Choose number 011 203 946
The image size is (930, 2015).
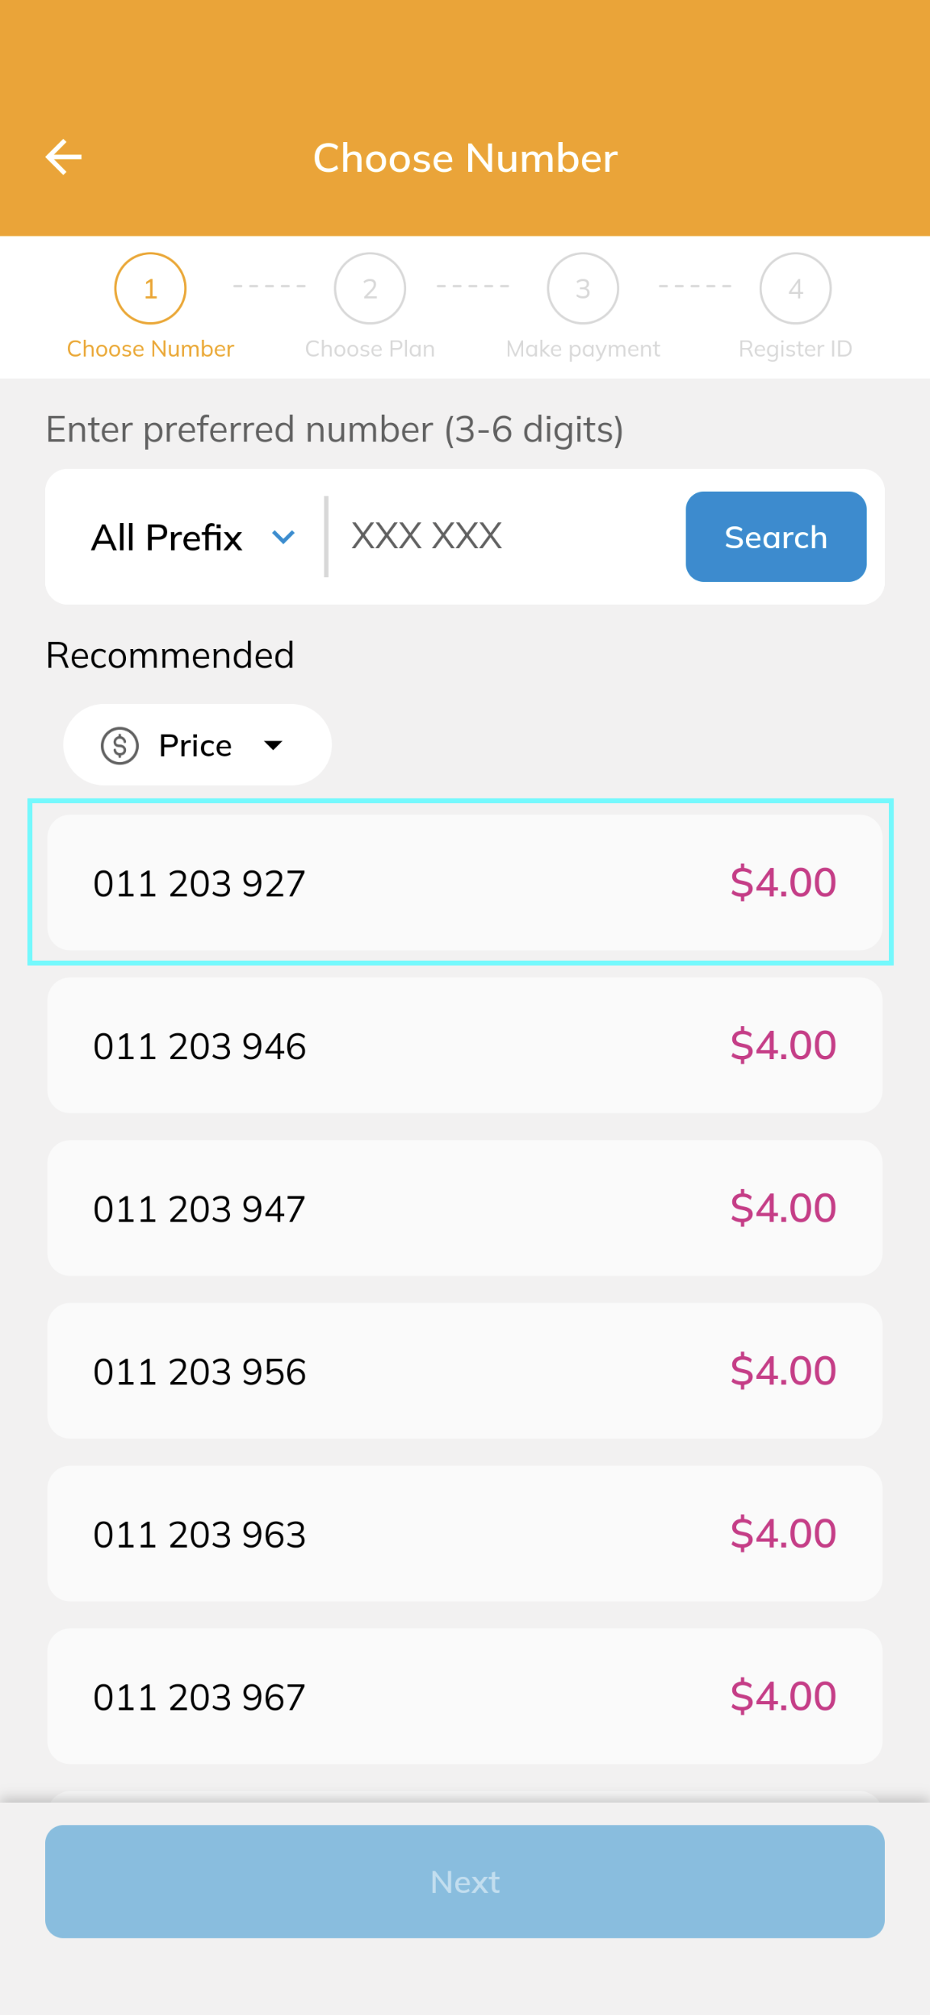464,1045
